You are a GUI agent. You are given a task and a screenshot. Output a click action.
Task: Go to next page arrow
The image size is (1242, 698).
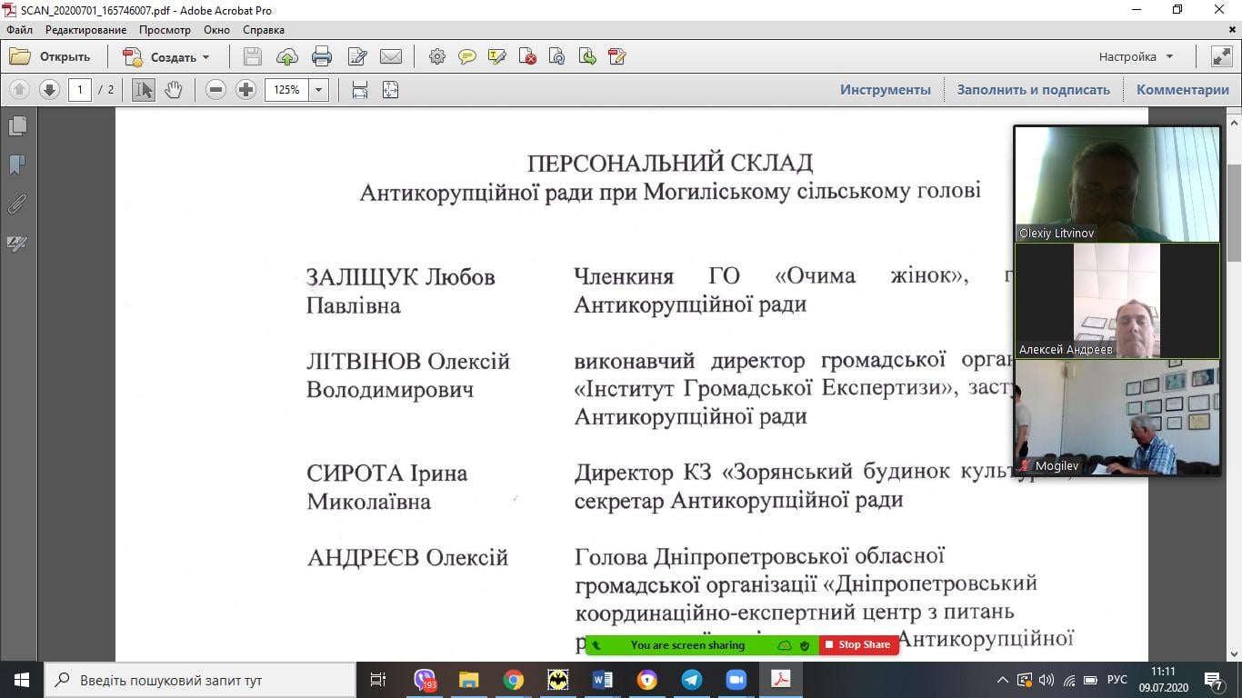click(49, 90)
